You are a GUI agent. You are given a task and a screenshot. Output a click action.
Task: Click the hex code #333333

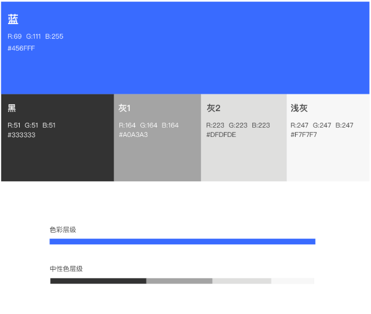tap(21, 135)
